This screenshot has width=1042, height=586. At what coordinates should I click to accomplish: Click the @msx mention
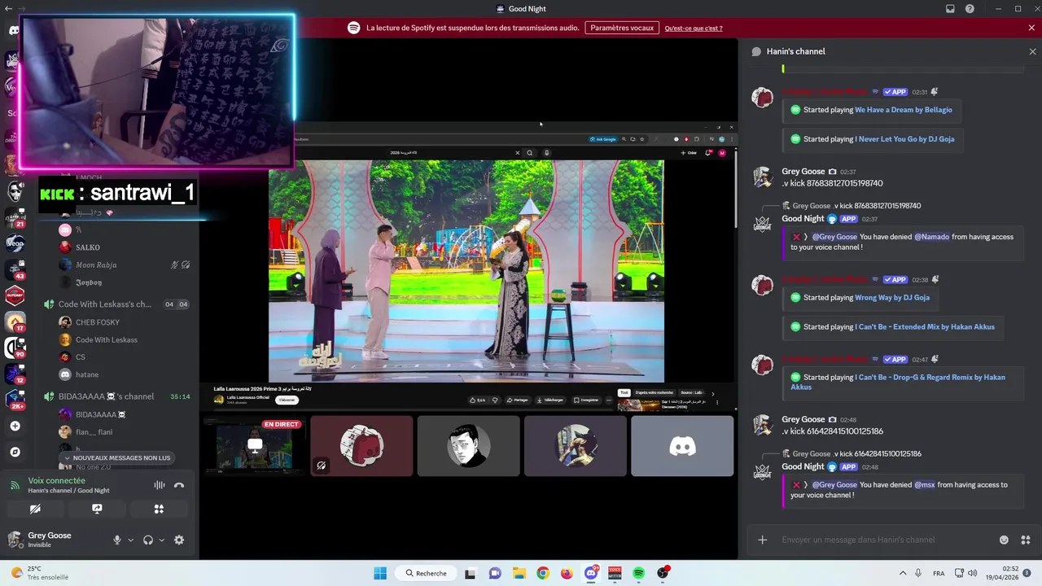tap(924, 485)
